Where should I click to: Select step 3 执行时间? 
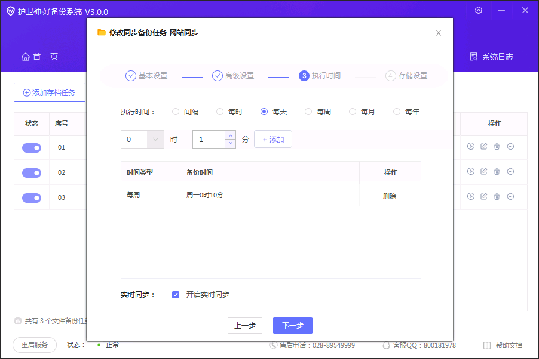click(320, 76)
